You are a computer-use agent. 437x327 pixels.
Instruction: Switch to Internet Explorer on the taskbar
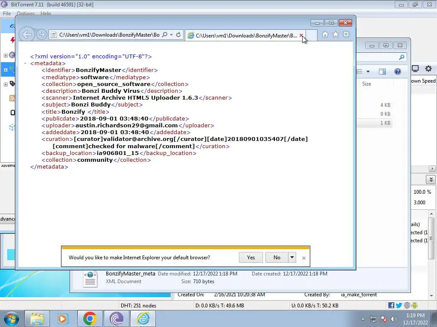coord(143,318)
